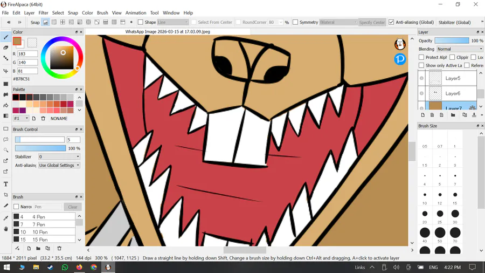Enable the curve snap guide
The width and height of the screenshot is (485, 273).
pos(97,22)
